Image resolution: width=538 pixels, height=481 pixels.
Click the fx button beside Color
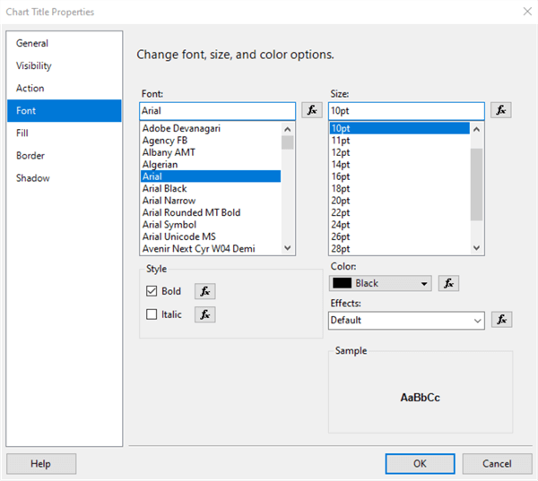[x=449, y=283]
